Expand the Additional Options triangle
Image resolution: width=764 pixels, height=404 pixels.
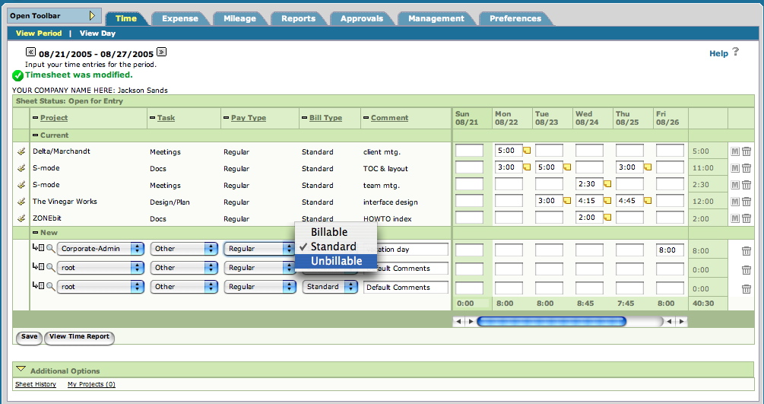point(21,369)
